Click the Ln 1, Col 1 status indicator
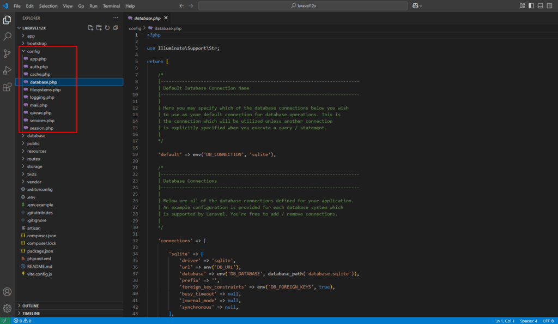Image resolution: width=558 pixels, height=324 pixels. tap(504, 320)
